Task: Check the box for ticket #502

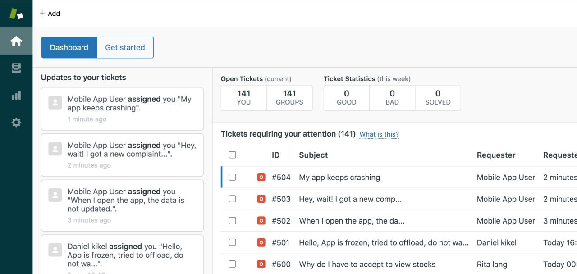Action: tap(233, 221)
